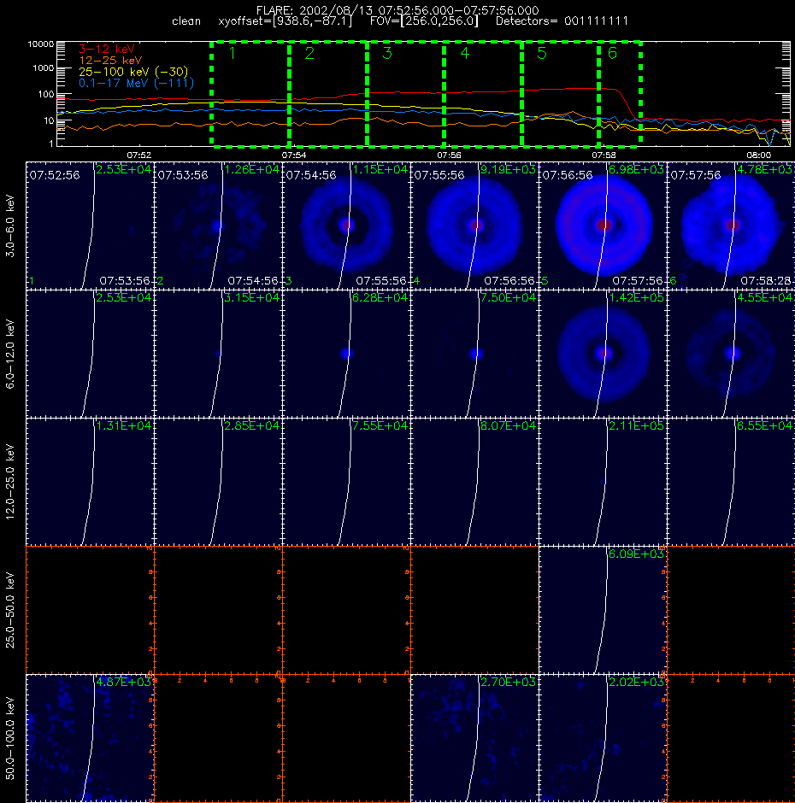The height and width of the screenshot is (803, 795).
Task: Select interval 4 label in the light curve
Action: [464, 53]
